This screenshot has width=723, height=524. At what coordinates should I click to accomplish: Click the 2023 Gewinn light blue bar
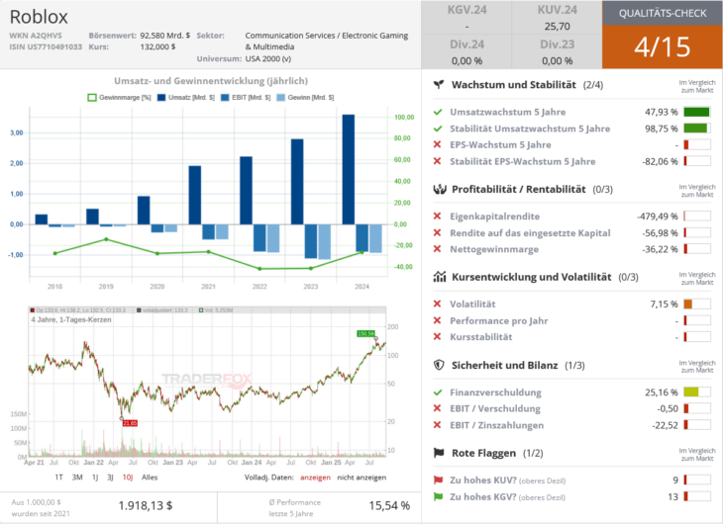(324, 242)
